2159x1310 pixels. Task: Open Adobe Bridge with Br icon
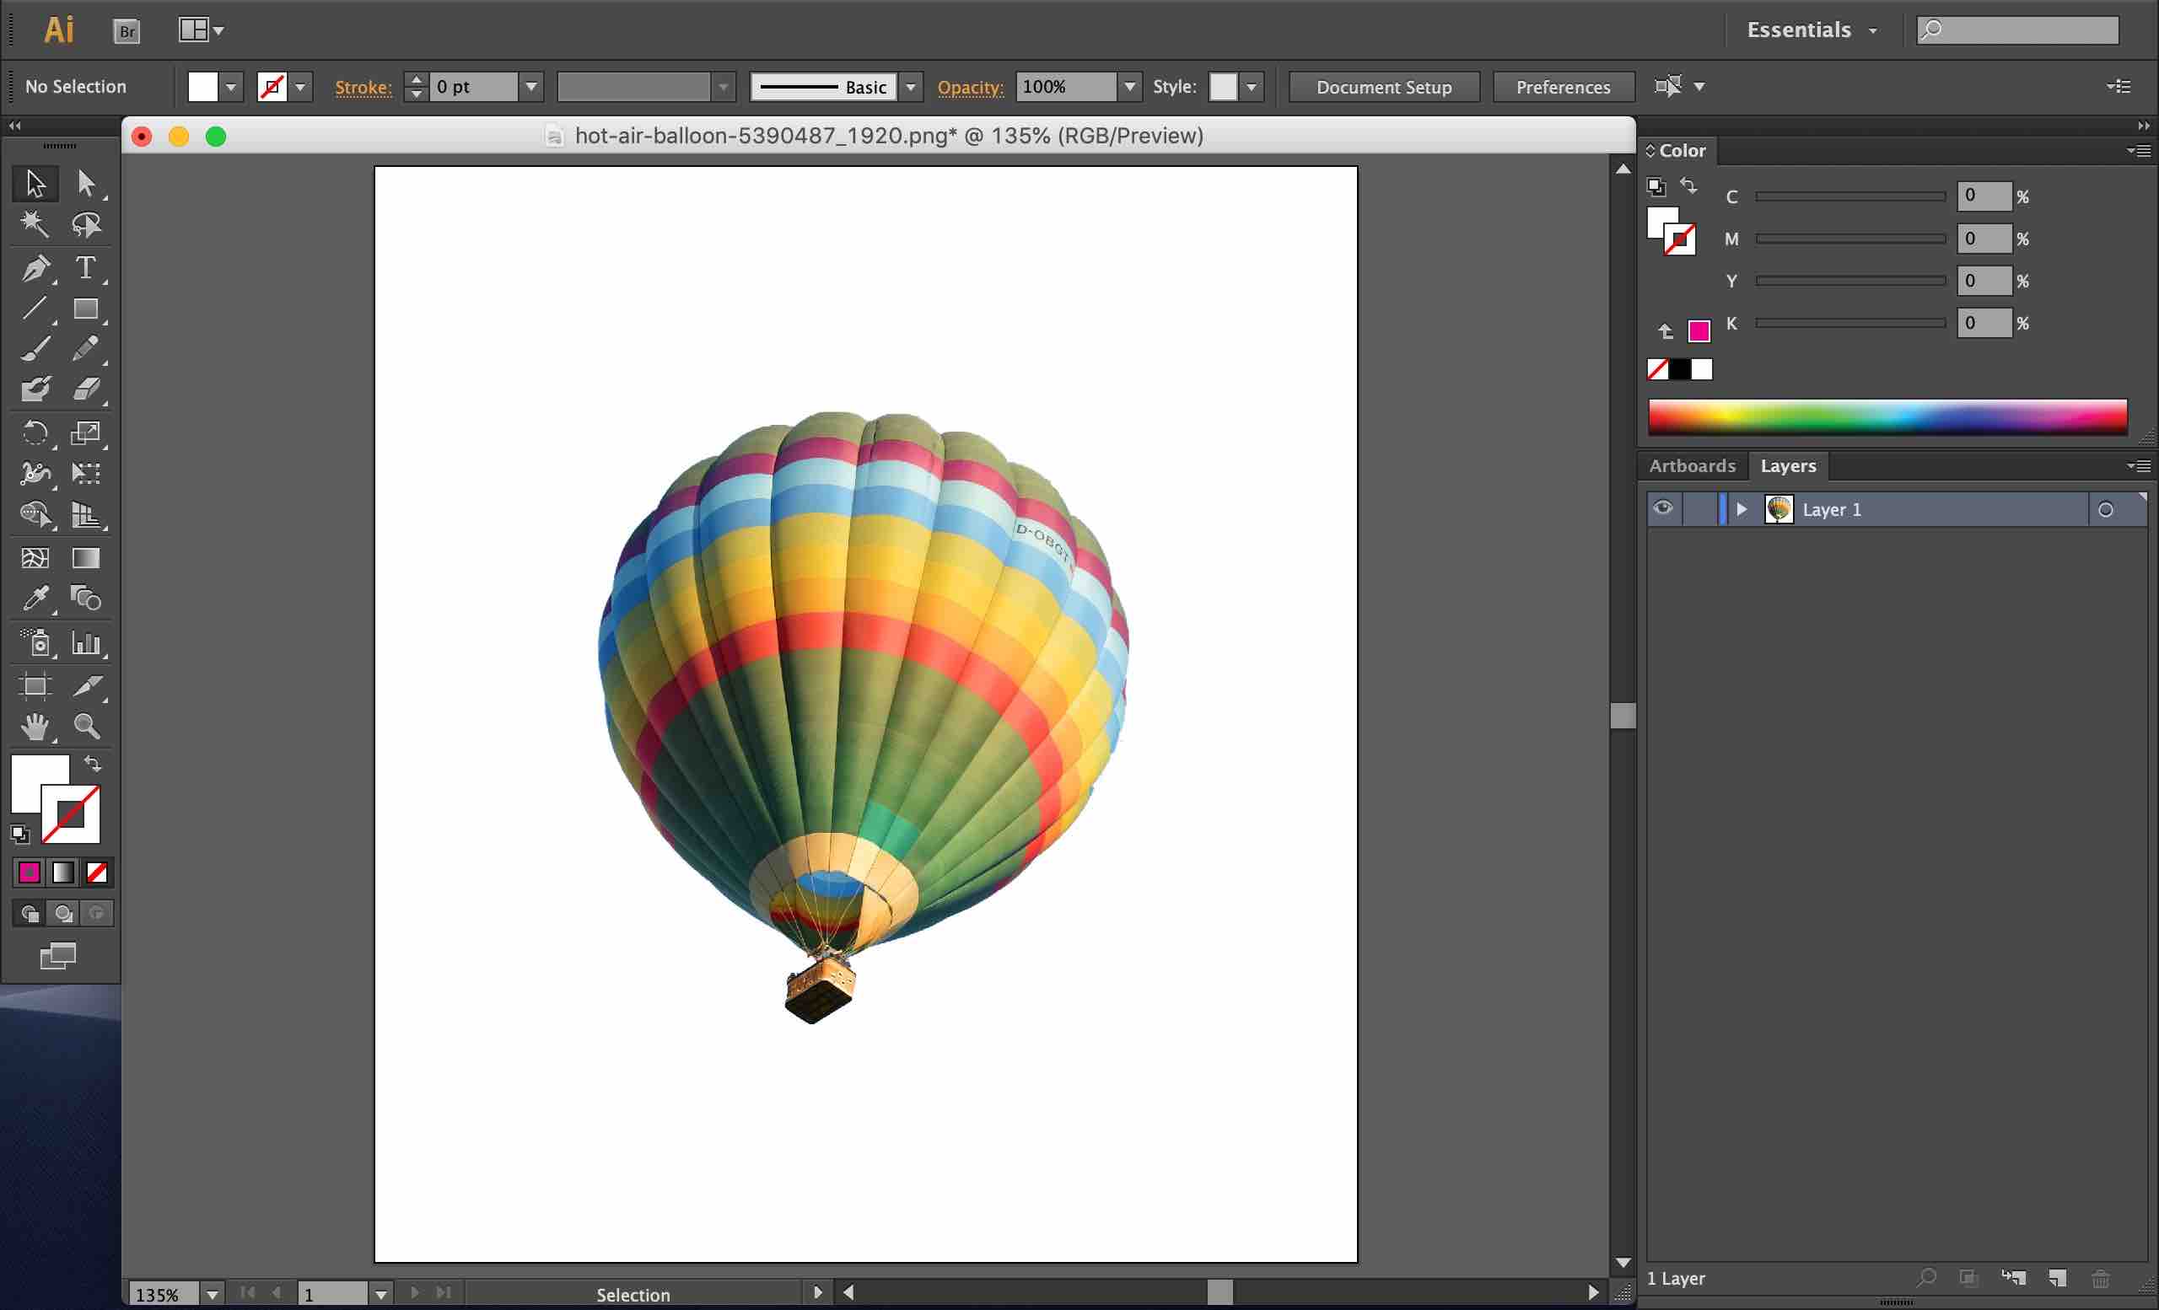tap(127, 30)
